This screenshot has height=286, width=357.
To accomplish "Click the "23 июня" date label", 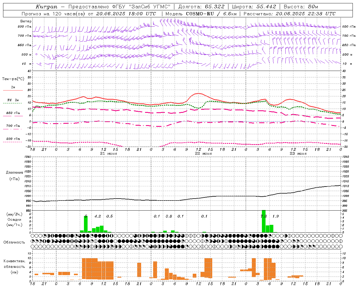I will click(x=298, y=154).
